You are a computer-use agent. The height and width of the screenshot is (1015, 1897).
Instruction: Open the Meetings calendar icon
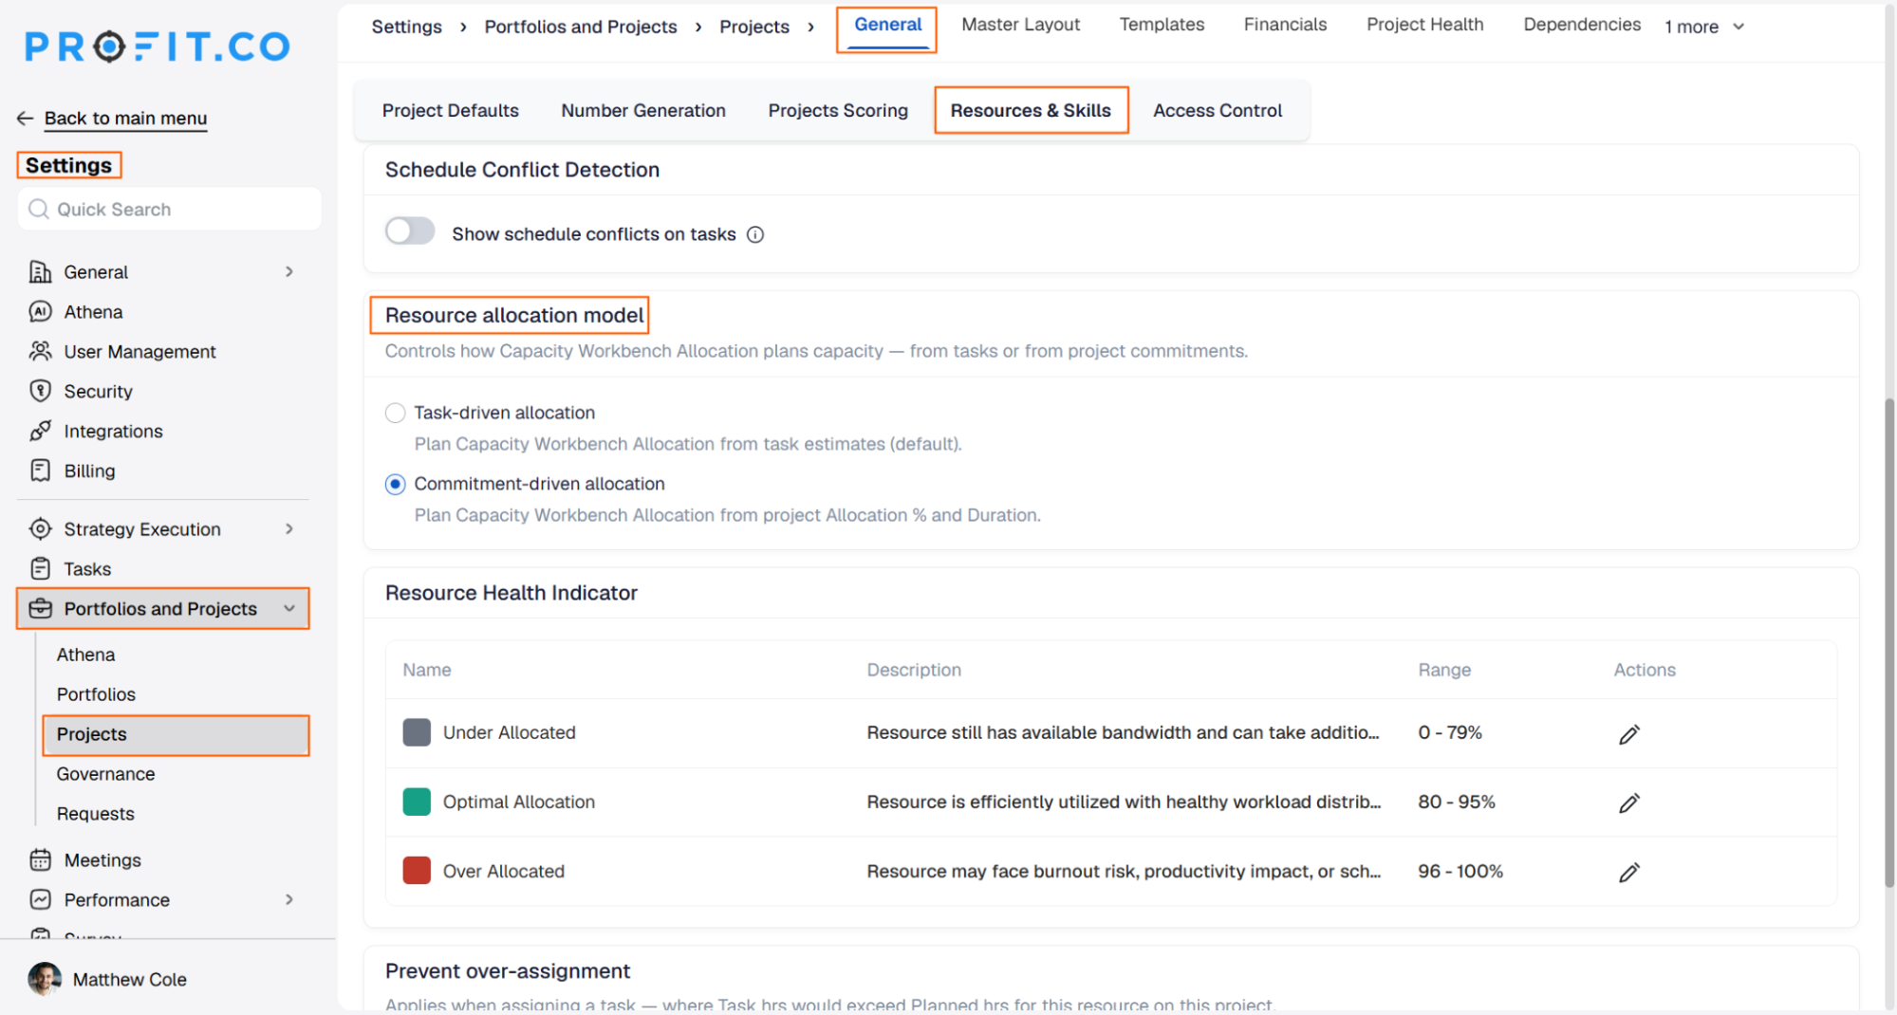point(40,860)
